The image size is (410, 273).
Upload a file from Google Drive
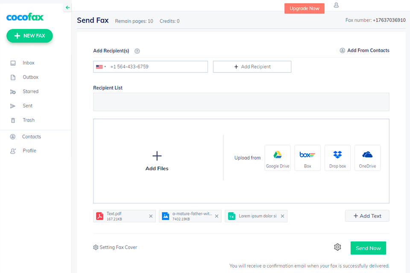tap(277, 157)
